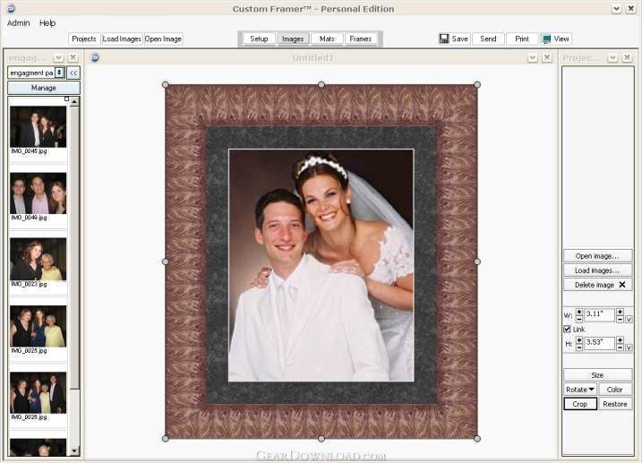Click the Restore button
The image size is (642, 463).
click(x=615, y=404)
